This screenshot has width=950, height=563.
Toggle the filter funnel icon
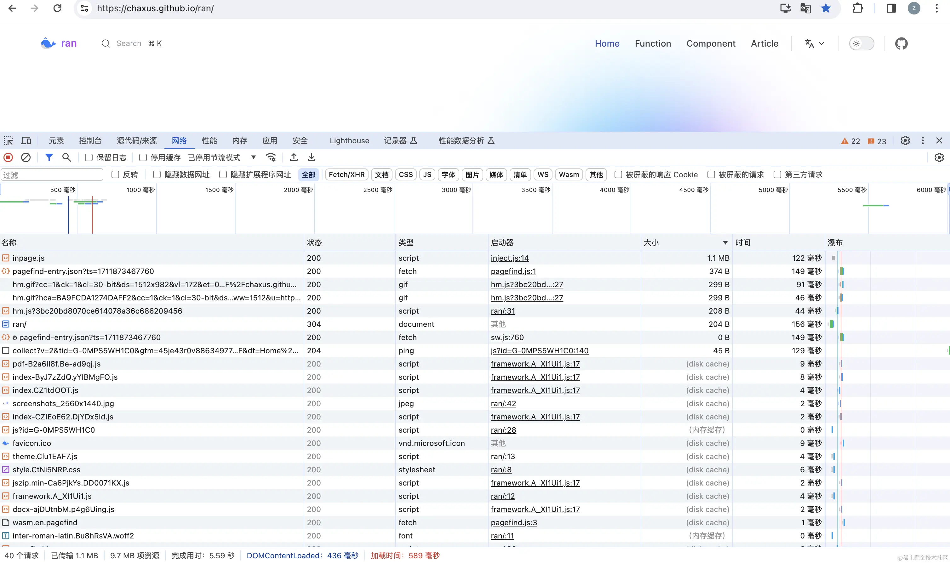(49, 157)
